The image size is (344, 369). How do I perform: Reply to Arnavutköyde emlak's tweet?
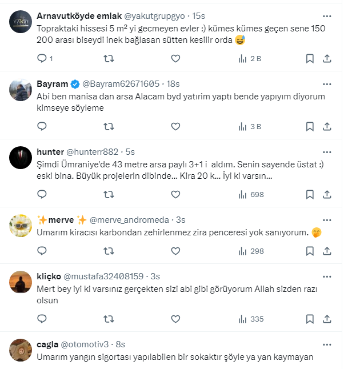click(42, 58)
